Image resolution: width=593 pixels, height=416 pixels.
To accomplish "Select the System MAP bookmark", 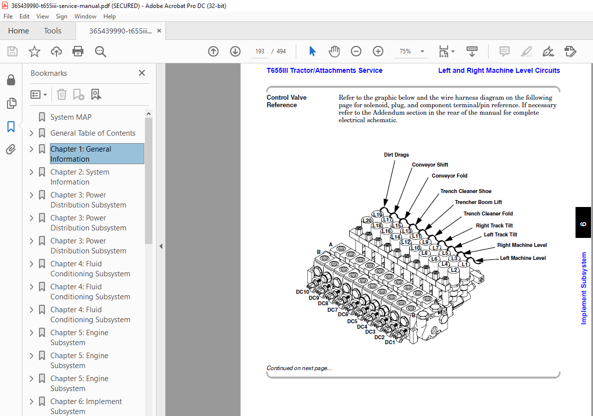I will (x=71, y=117).
